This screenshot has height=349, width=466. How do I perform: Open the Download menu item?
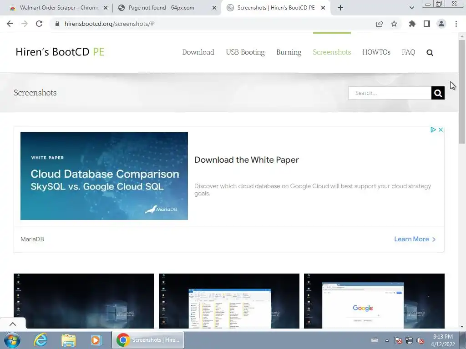tap(198, 52)
